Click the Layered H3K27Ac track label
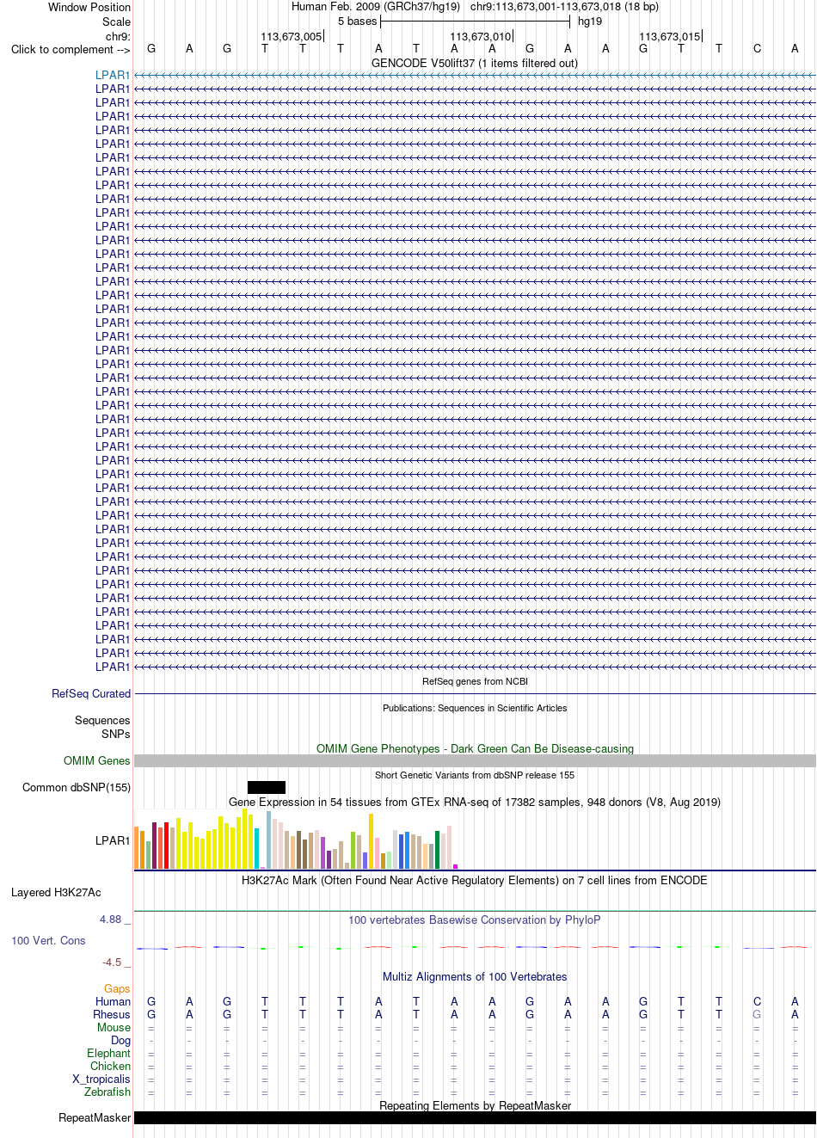This screenshot has height=1138, width=817. click(x=56, y=892)
